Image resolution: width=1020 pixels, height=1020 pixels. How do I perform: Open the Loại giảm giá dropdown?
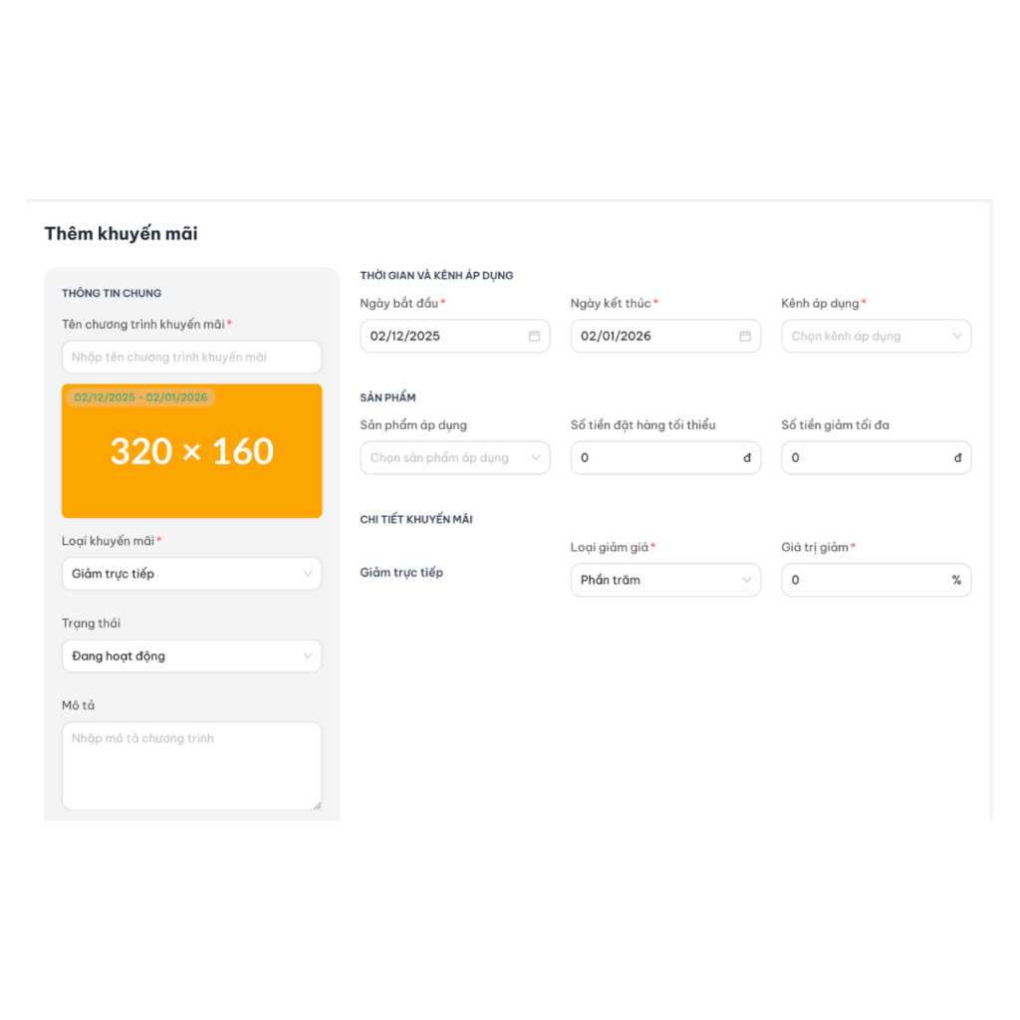[x=664, y=580]
